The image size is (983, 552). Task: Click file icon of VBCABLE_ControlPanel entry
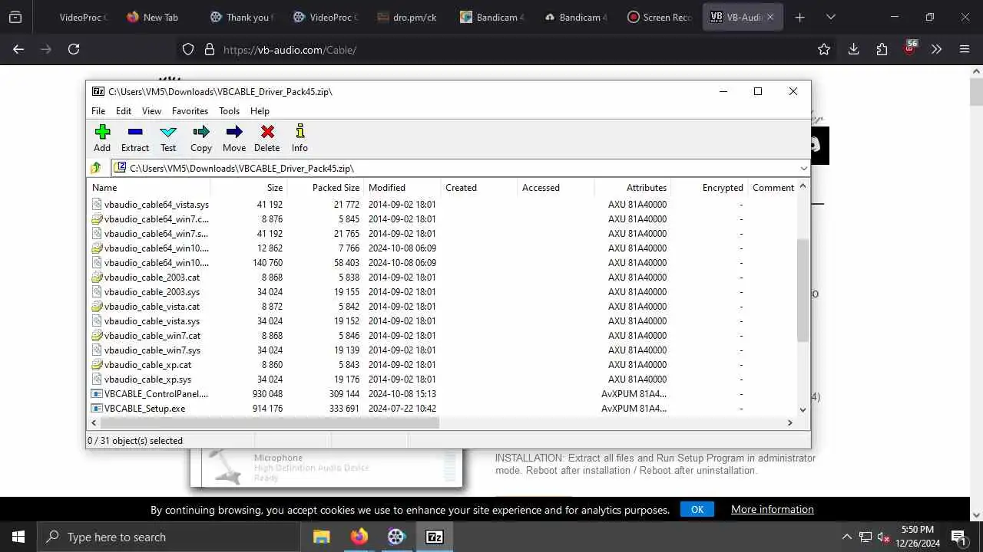pyautogui.click(x=97, y=394)
